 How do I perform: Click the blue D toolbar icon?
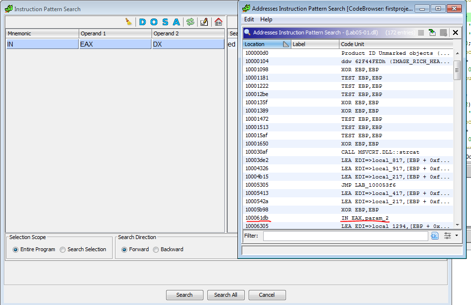[142, 22]
